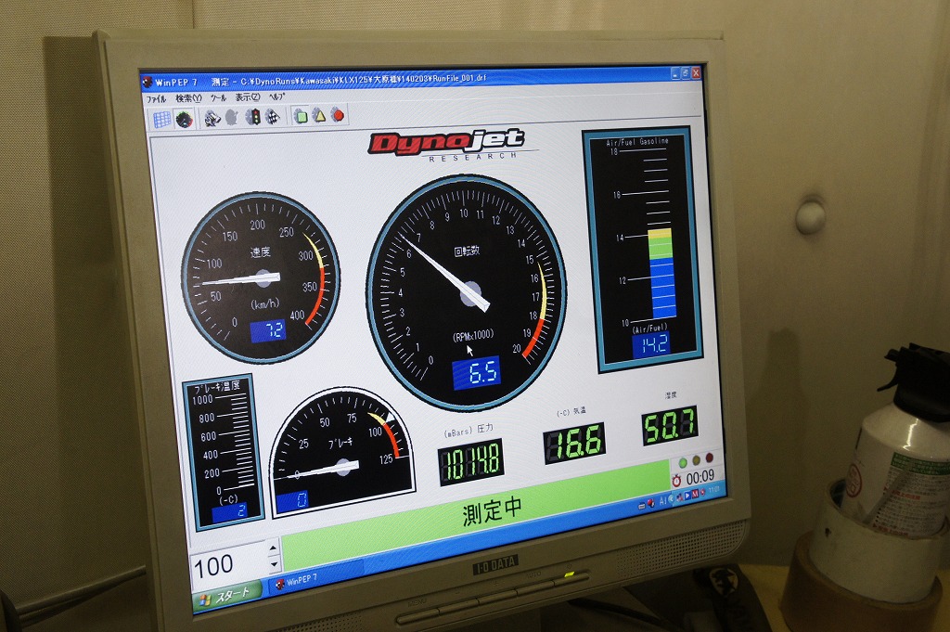Click the blue play-arrow tray icon
This screenshot has width=950, height=632.
click(687, 495)
